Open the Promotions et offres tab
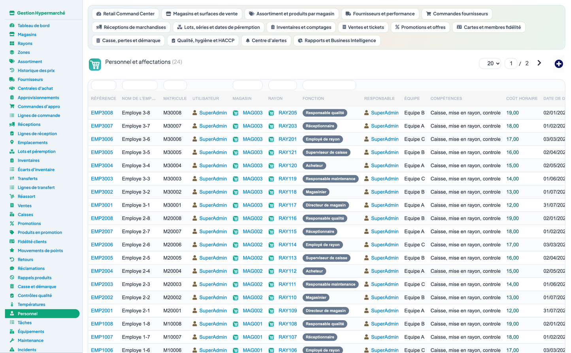Image resolution: width=571 pixels, height=353 pixels. point(420,27)
